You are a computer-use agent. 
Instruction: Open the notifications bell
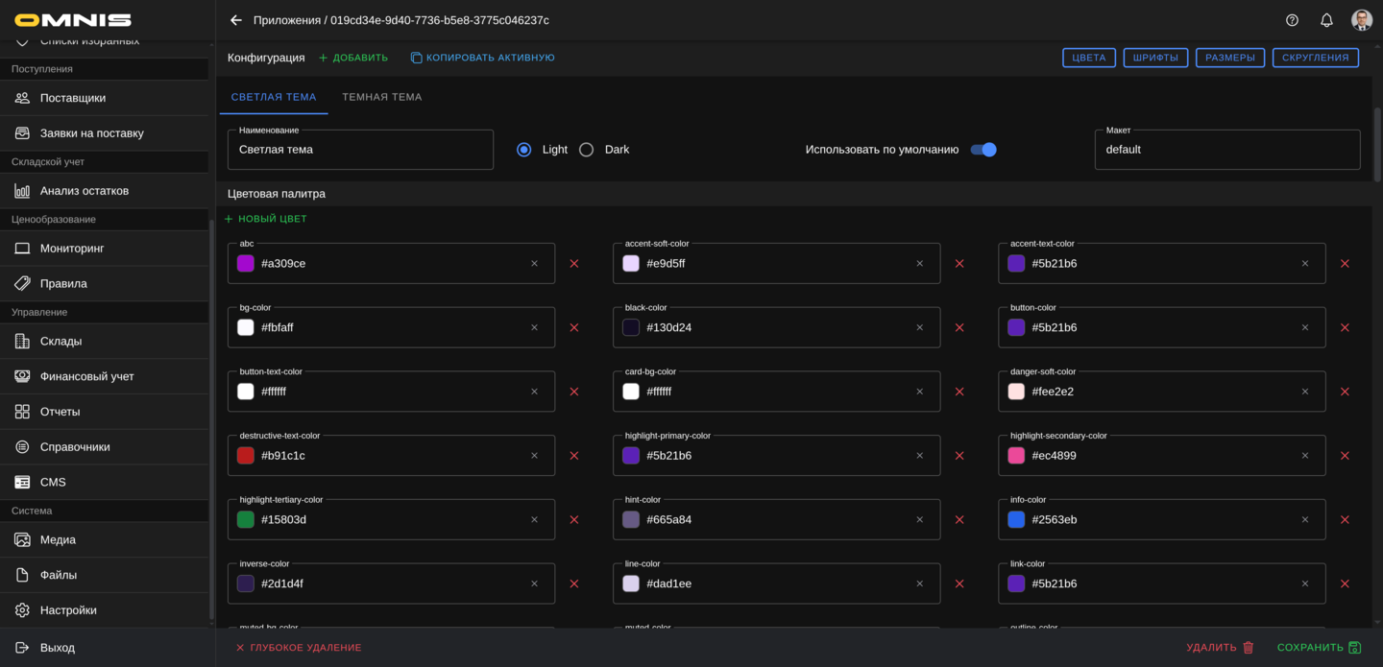(x=1326, y=20)
